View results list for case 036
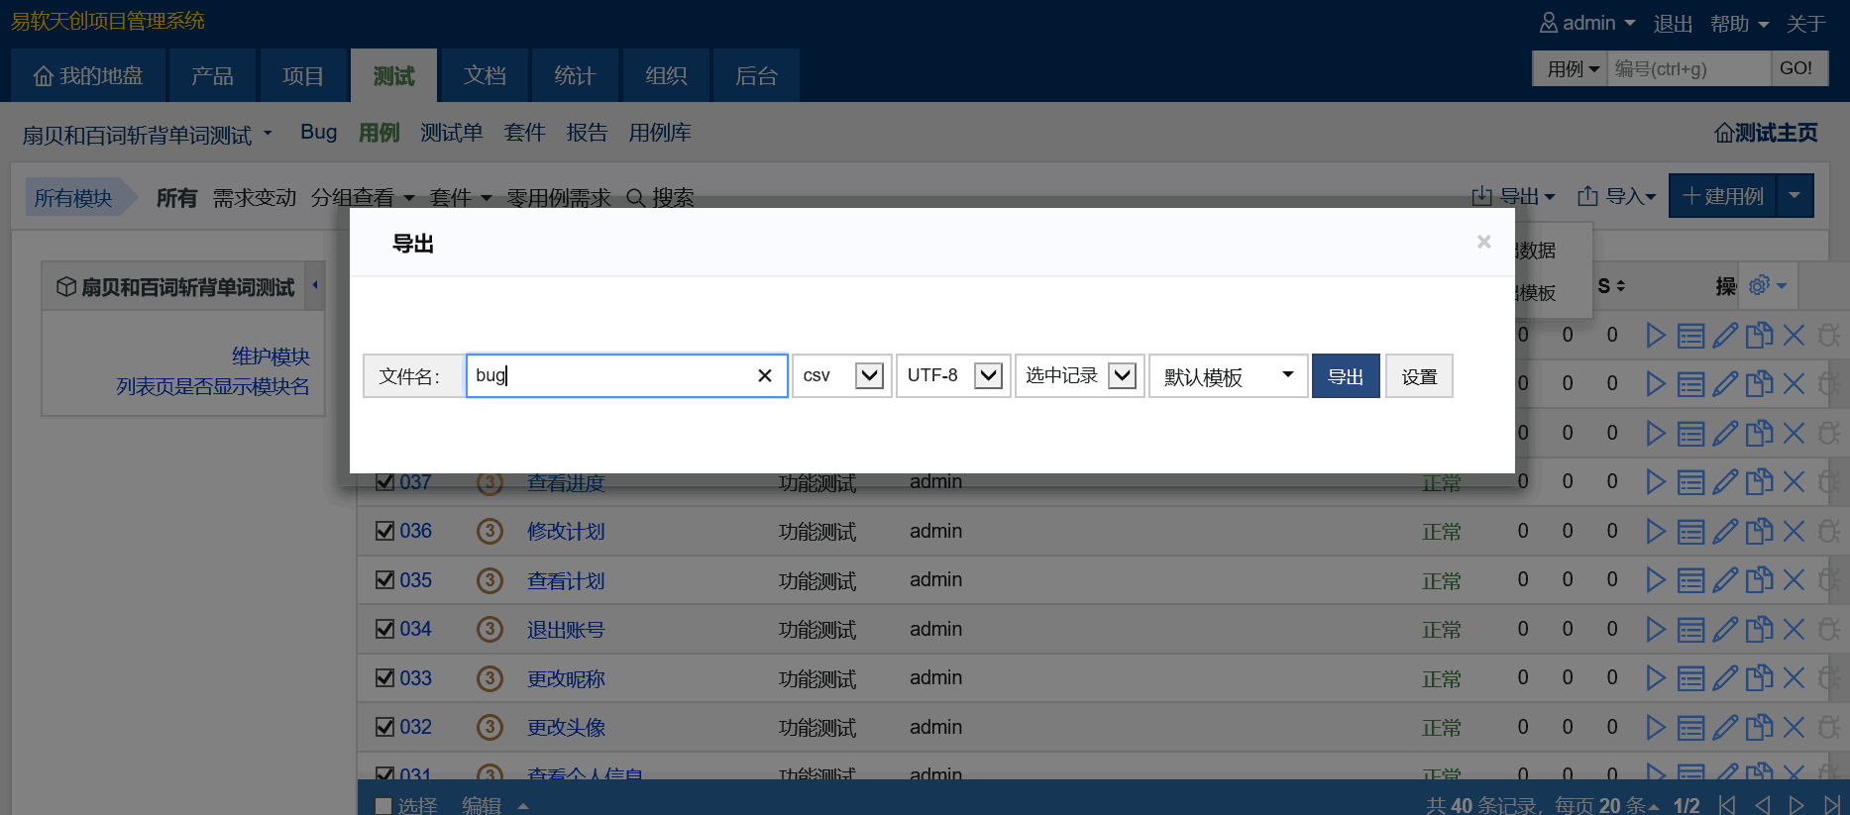Screen dimensions: 1850x815 [x=1690, y=532]
